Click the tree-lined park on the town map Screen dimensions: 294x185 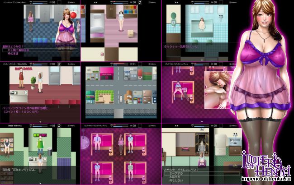tap(104, 97)
